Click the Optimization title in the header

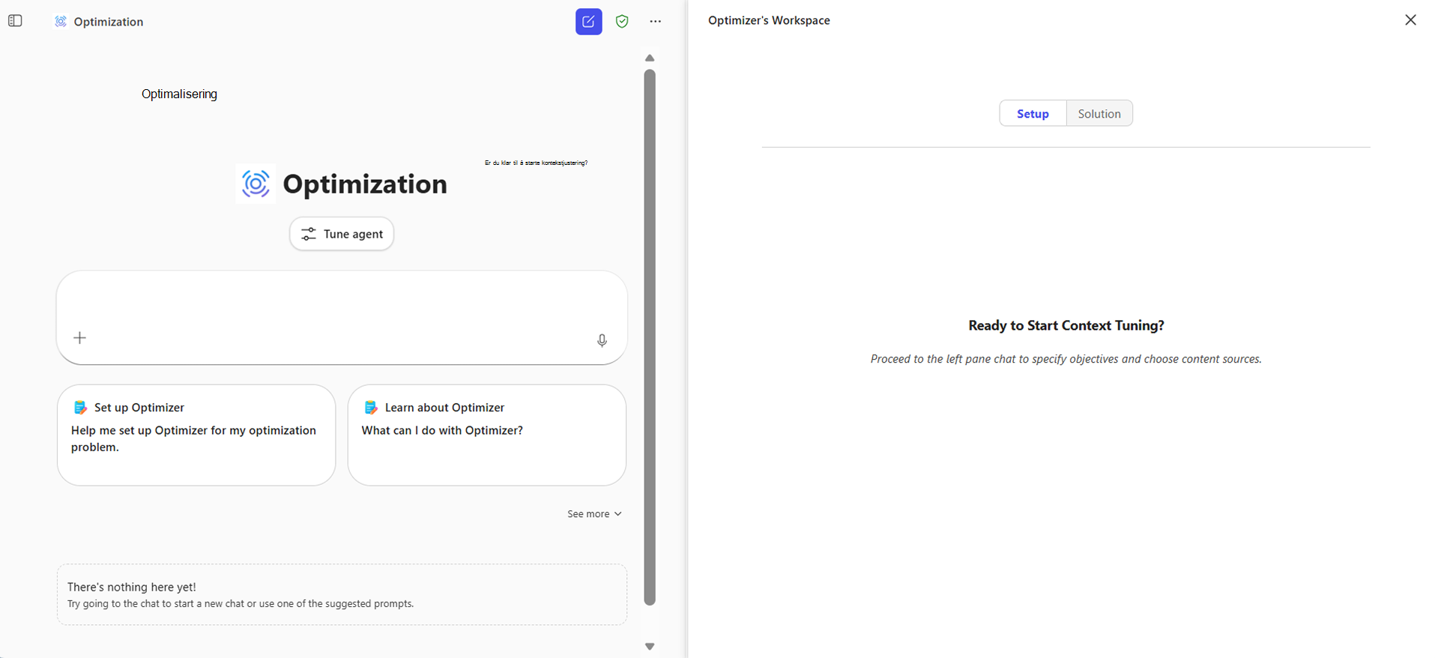(x=109, y=22)
